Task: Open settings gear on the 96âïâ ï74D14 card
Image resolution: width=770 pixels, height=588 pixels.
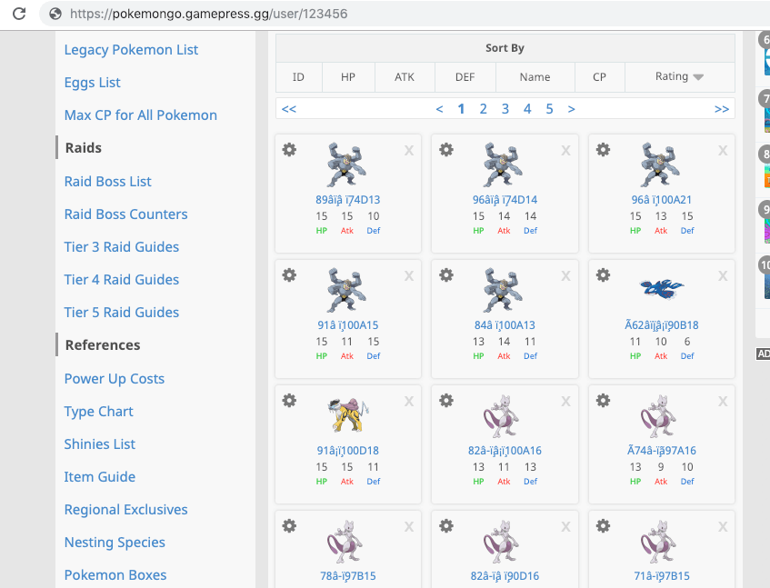Action: (x=445, y=149)
